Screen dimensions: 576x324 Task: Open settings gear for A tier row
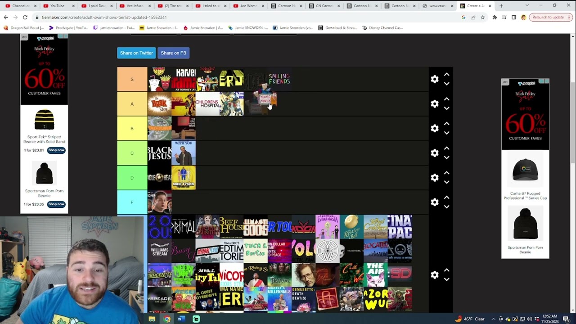point(434,104)
